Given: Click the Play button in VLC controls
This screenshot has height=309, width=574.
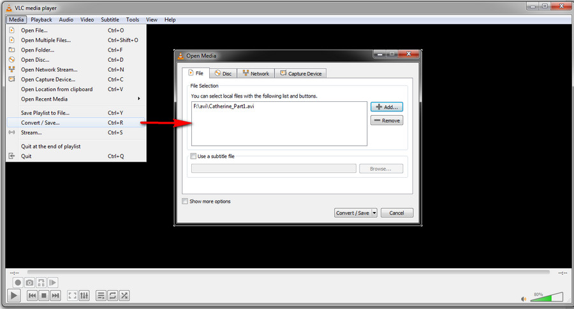Looking at the screenshot, I should pos(13,296).
